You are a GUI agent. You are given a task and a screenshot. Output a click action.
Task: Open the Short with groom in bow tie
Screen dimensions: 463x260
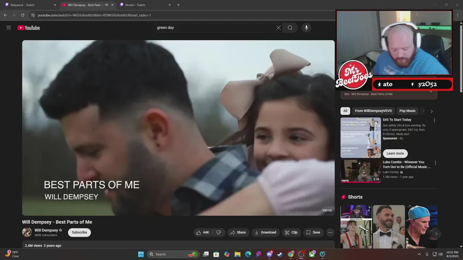(389, 227)
